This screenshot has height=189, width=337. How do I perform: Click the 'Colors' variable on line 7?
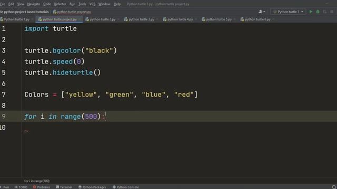click(x=36, y=94)
